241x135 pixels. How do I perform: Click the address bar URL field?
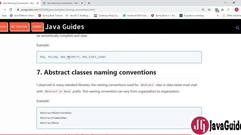click(108, 10)
